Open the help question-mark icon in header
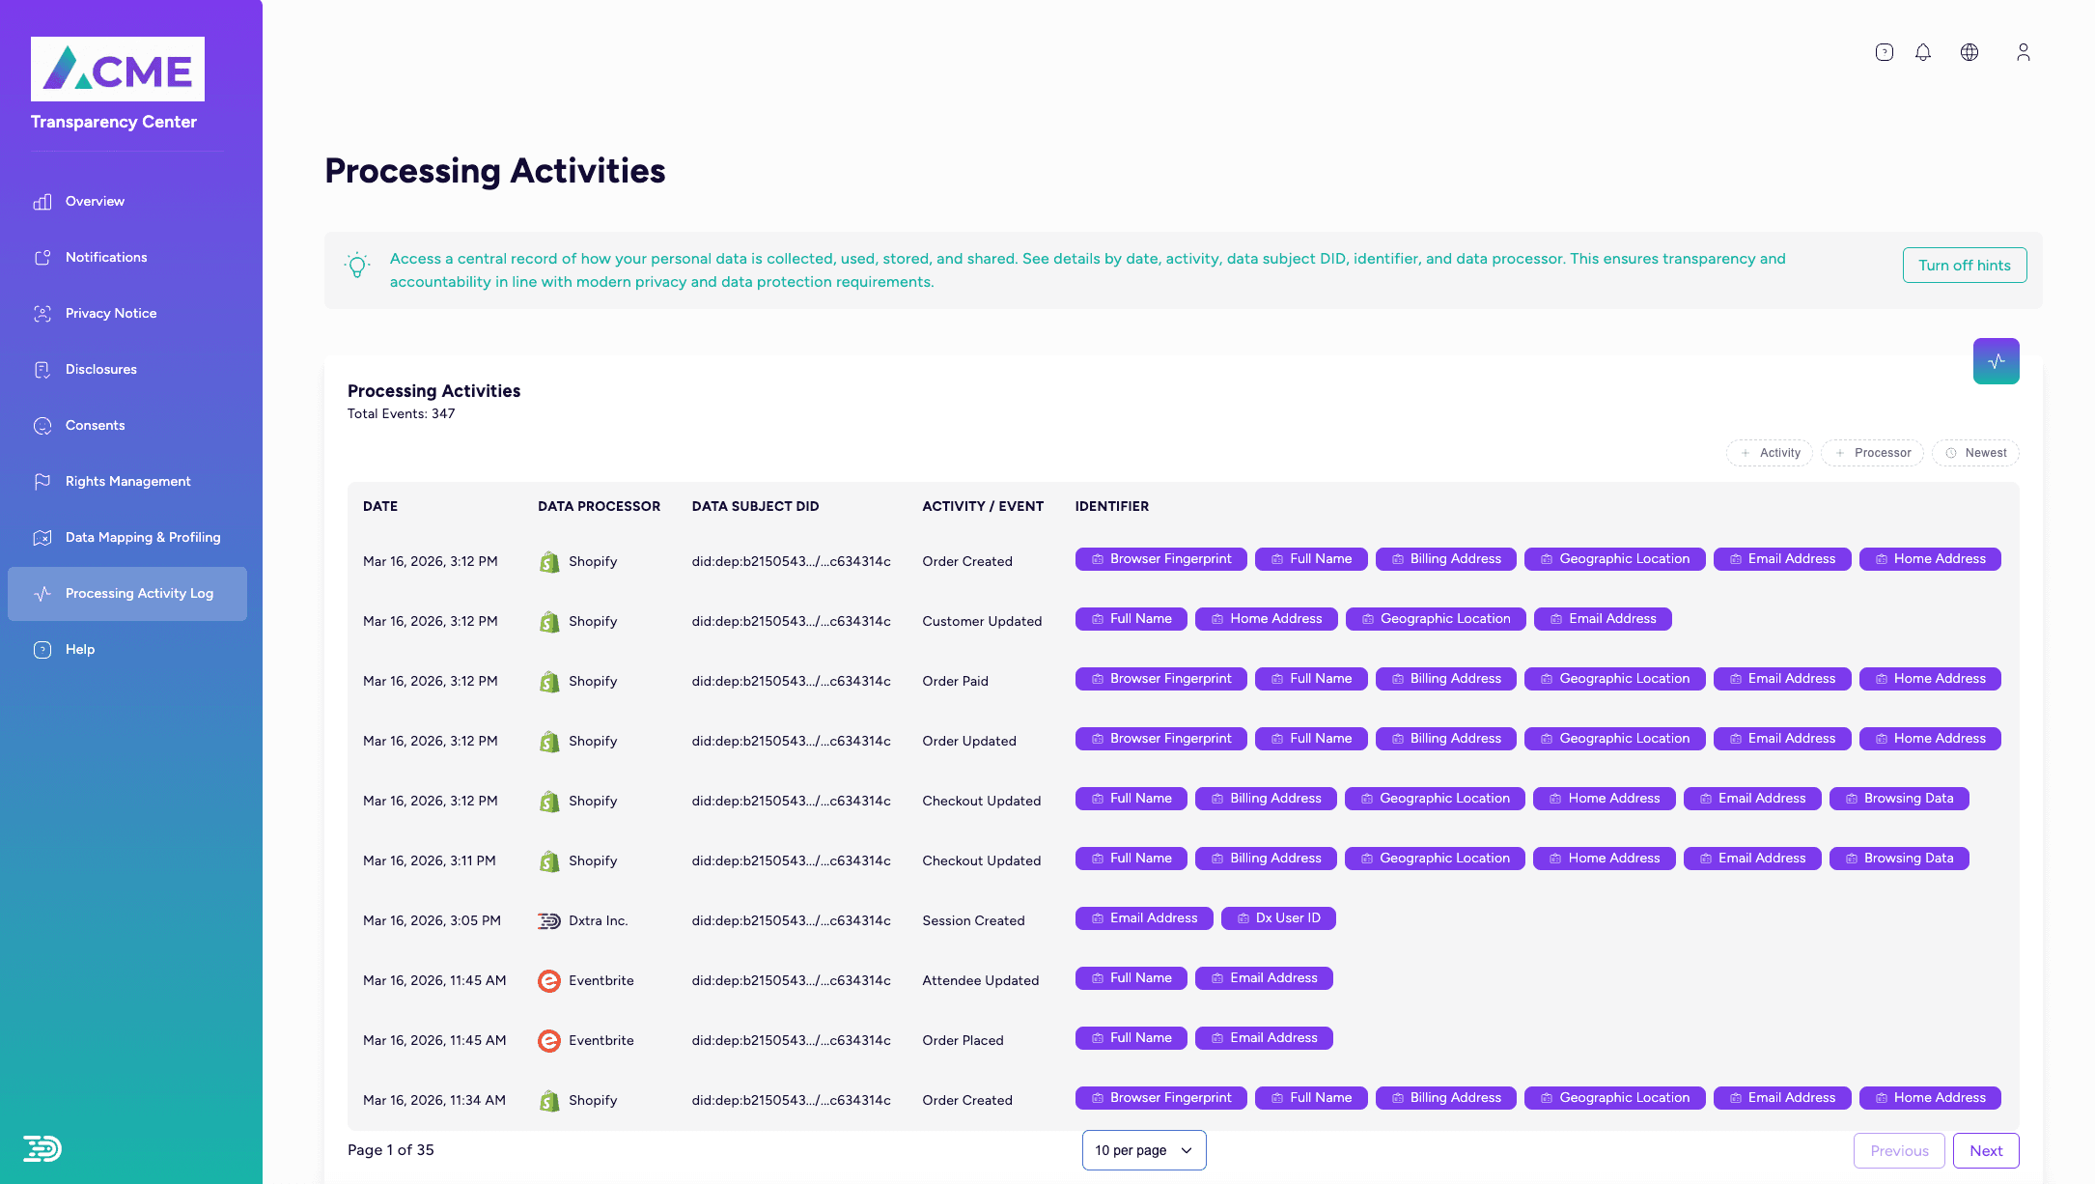 point(1884,52)
